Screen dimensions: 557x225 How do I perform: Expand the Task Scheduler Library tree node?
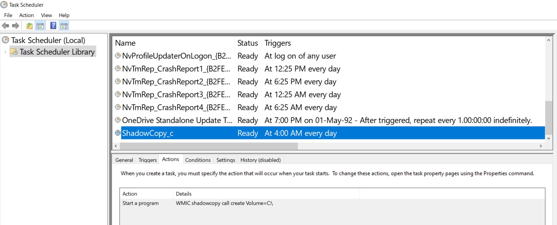tap(5, 52)
